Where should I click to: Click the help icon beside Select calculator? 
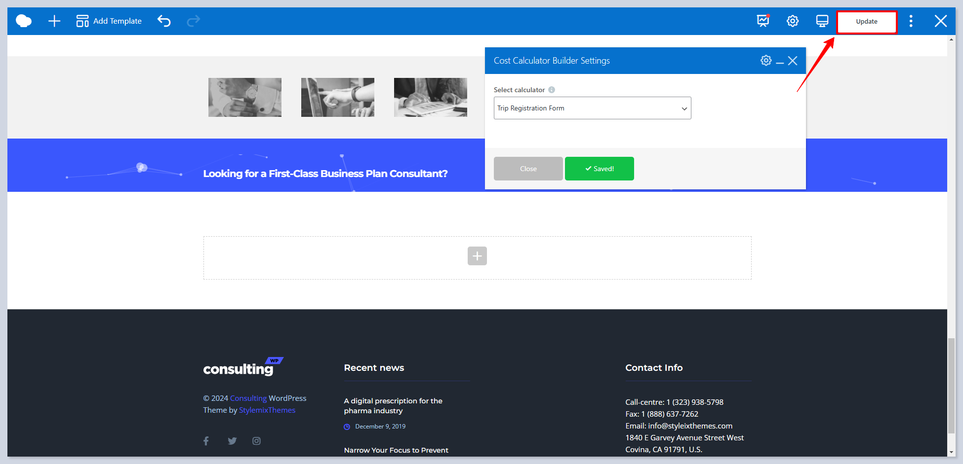coord(552,90)
